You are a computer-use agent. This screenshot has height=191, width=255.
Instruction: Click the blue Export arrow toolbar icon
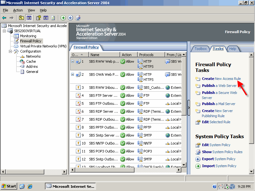(x=70, y=18)
